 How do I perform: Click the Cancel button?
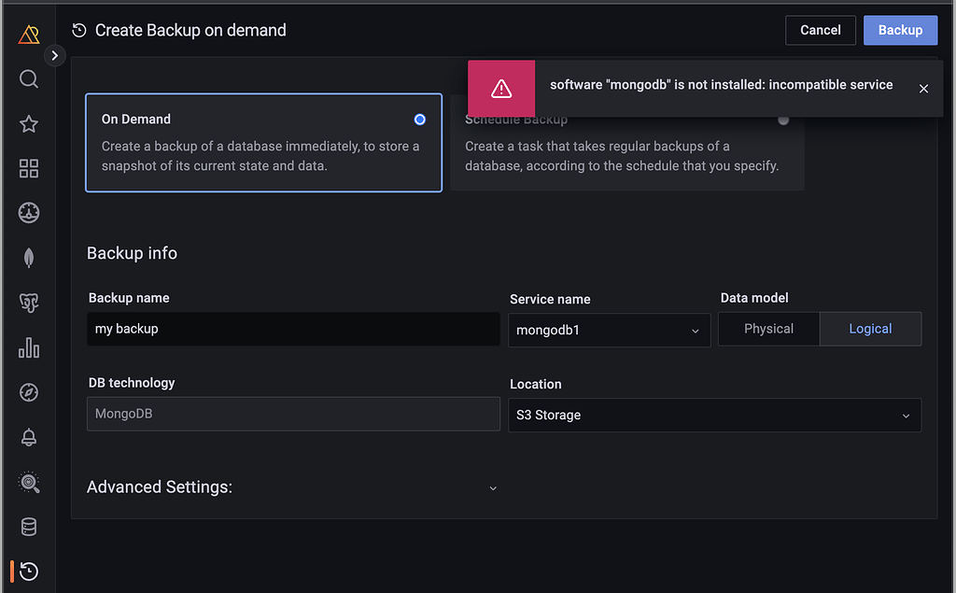(x=821, y=30)
